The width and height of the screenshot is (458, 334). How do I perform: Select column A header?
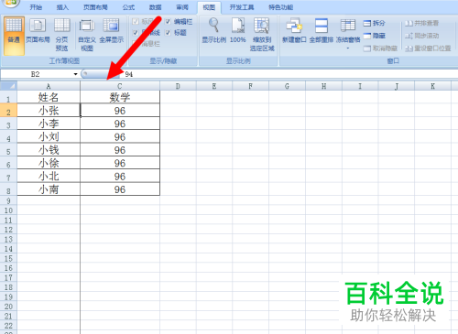click(49, 86)
